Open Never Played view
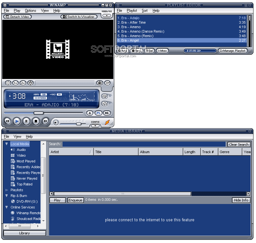Screen dimensions: 256x243 [27, 178]
